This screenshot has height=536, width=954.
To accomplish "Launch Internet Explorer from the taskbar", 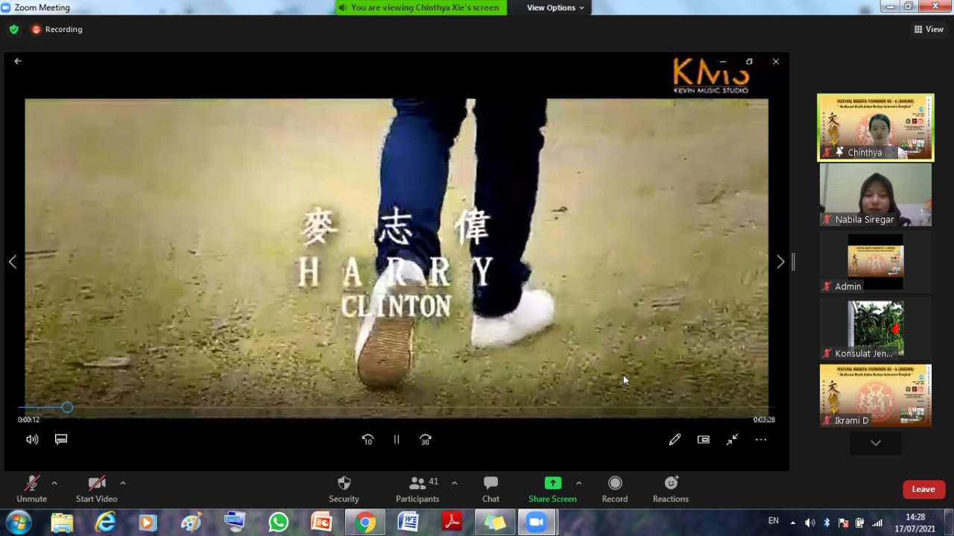I will pyautogui.click(x=105, y=523).
